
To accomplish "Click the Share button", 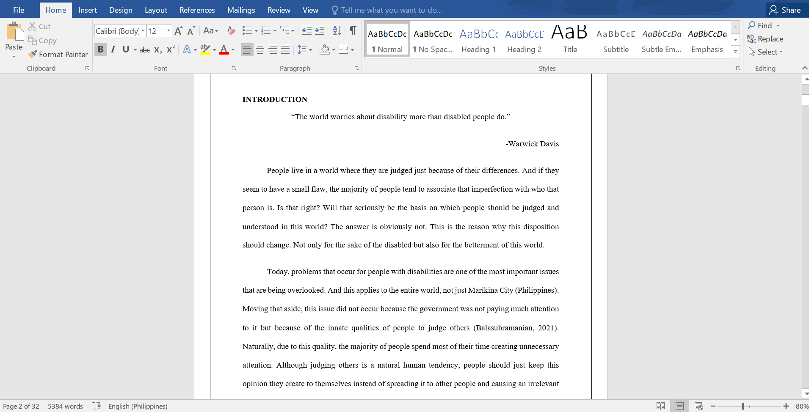I will [786, 10].
